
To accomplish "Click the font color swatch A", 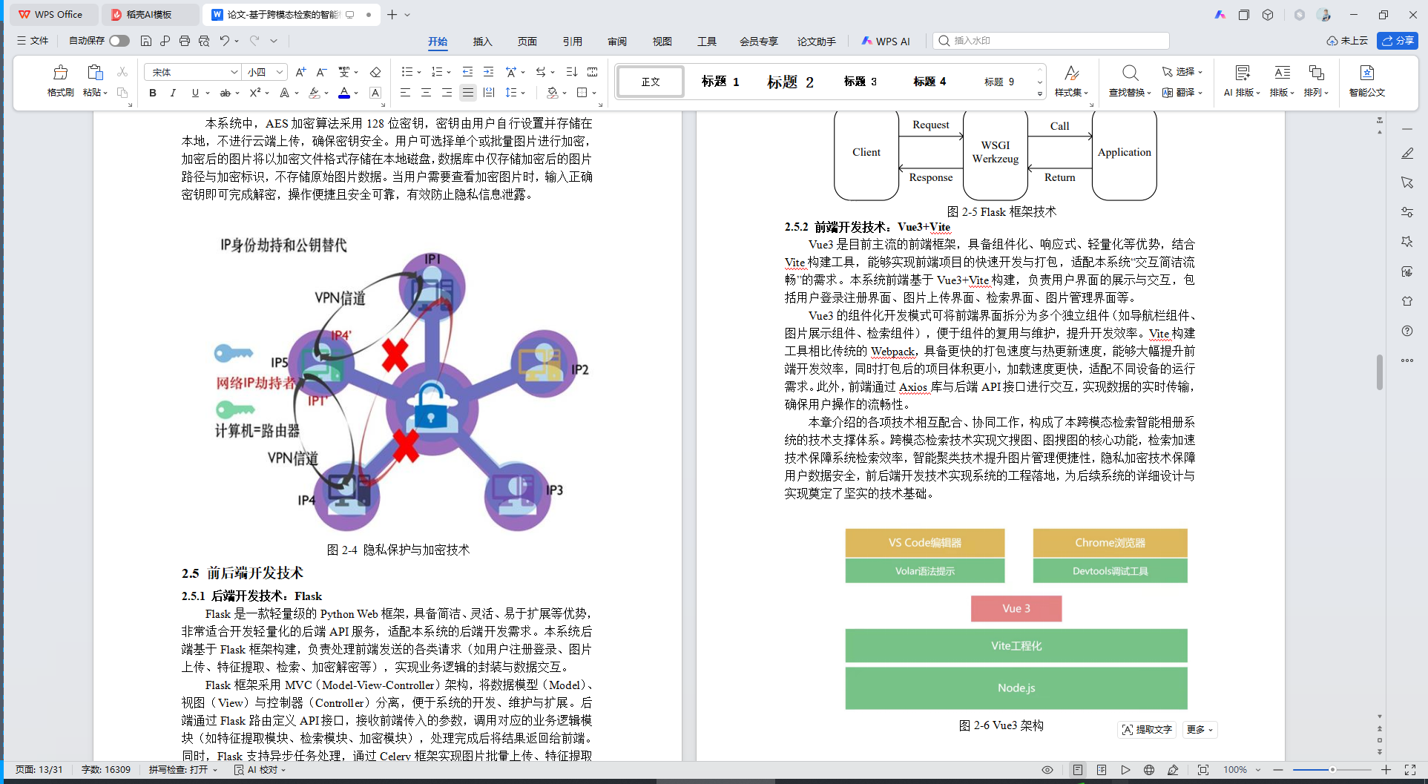I will (344, 93).
